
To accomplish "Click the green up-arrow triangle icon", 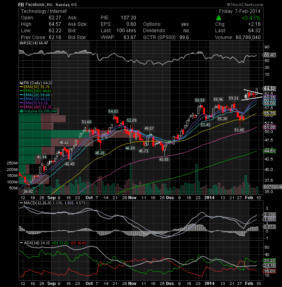I will click(218, 18).
